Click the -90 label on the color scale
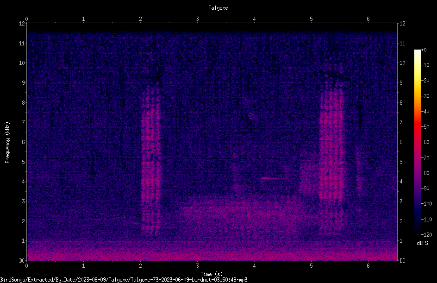437x283 pixels. pos(425,189)
